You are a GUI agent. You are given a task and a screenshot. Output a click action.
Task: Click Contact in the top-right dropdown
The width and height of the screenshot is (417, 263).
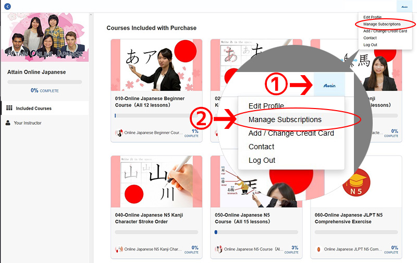click(x=370, y=38)
